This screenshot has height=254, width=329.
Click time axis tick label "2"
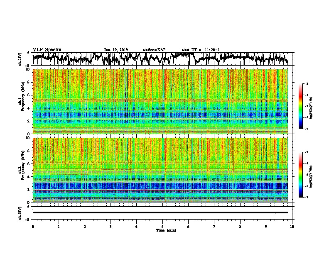click(85, 227)
